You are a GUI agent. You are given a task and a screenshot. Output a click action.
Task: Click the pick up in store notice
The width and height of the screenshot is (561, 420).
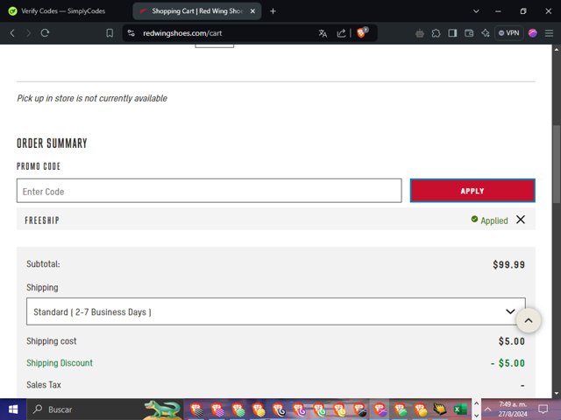pos(92,99)
